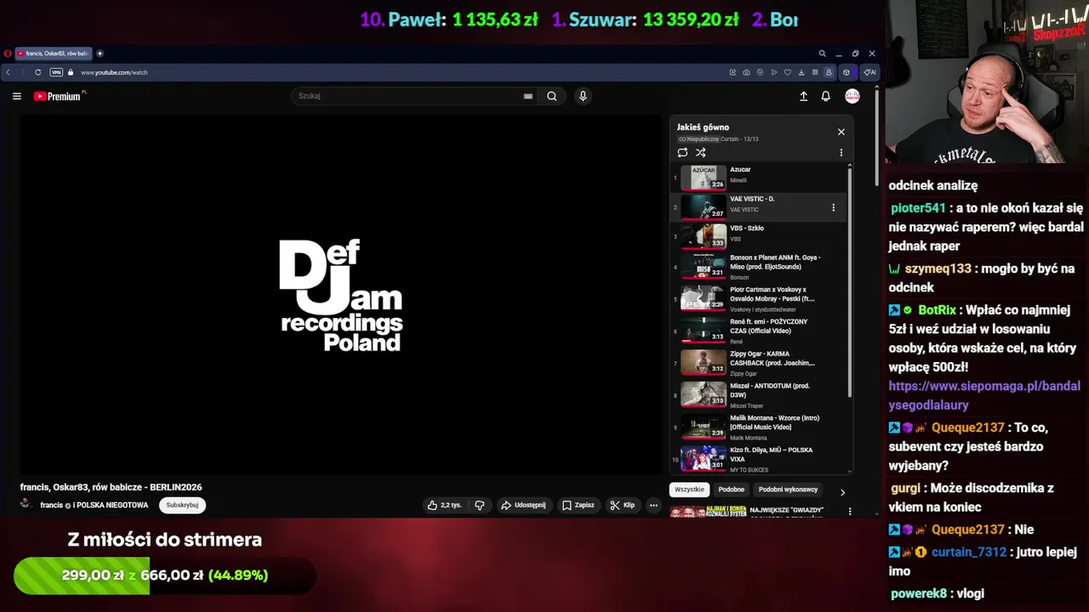This screenshot has height=612, width=1089.
Task: Take a snapshot with camera icon
Action: (746, 72)
